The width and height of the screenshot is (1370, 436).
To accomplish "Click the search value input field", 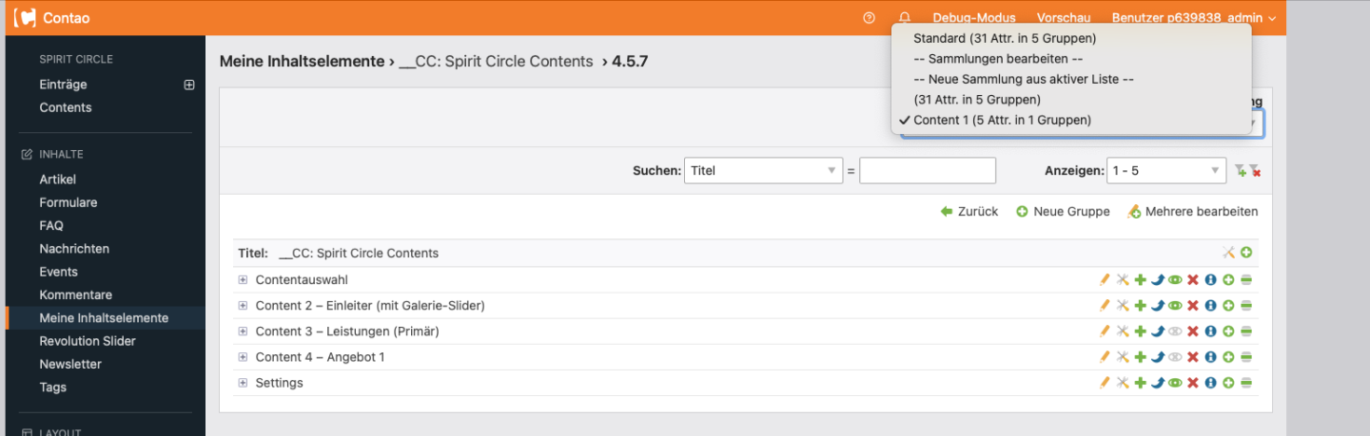I will pos(928,171).
